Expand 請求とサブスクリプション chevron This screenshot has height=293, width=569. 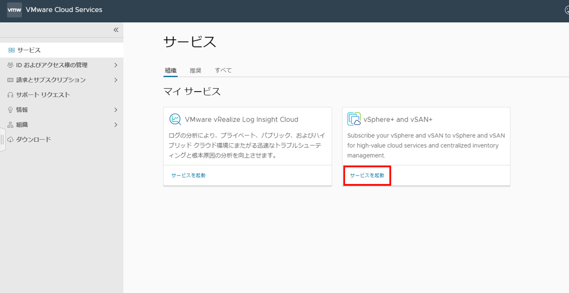[116, 80]
